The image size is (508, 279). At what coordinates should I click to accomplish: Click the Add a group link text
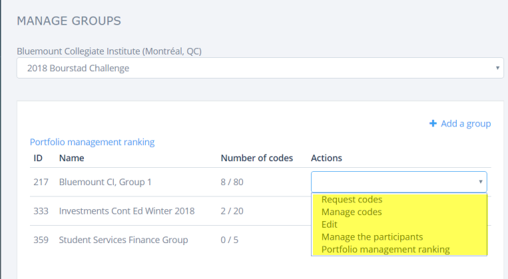[x=465, y=124]
